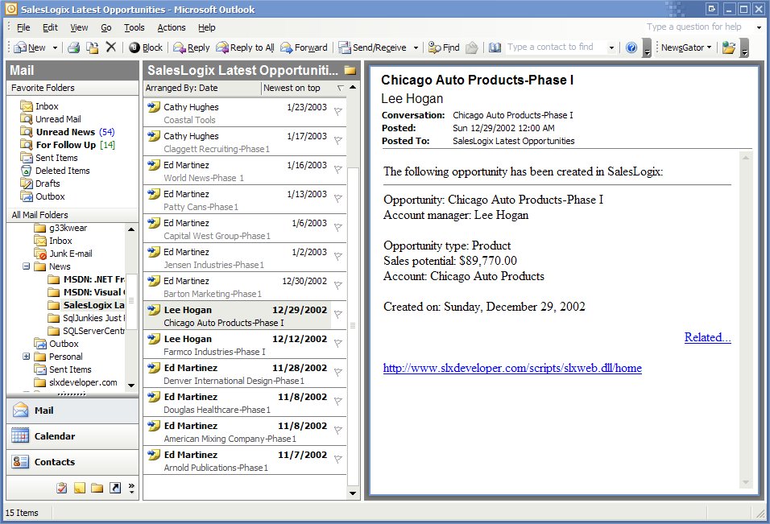
Task: Switch to the Calendar pane
Action: pyautogui.click(x=72, y=436)
